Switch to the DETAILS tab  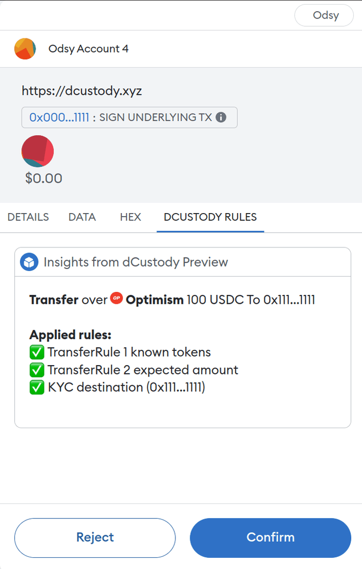28,217
